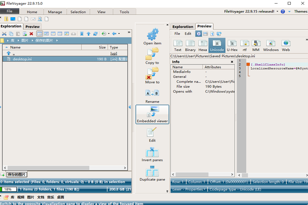308x205 pixels.
Task: Click the Invert panes icon
Action: 152,152
